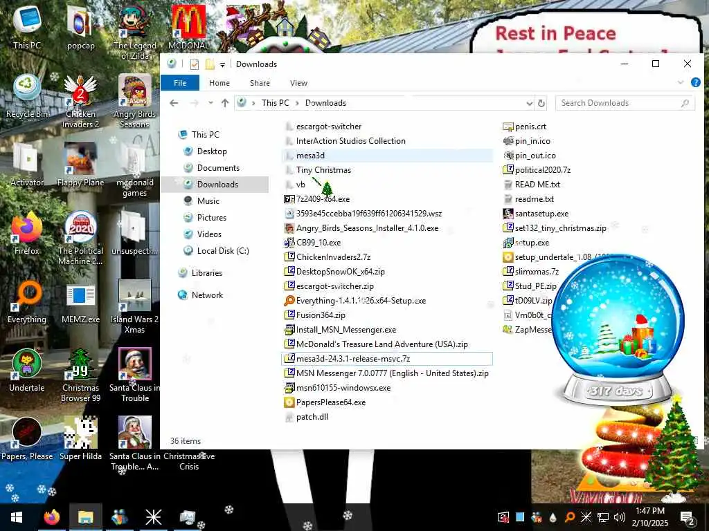
Task: Launch Chicken Invaders 2 shortcut
Action: (80, 102)
